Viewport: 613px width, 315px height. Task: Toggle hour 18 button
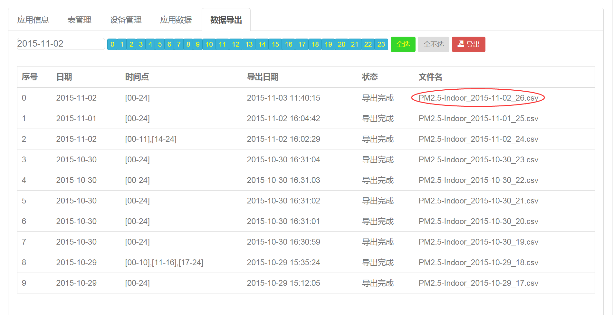(x=315, y=44)
